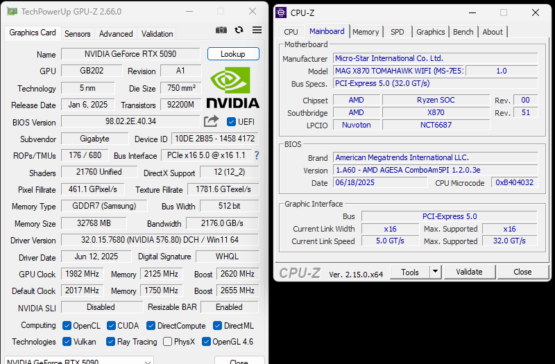Screen dimensions: 555x364
Task: Open the About tab in CPU-Z
Action: pyautogui.click(x=493, y=32)
